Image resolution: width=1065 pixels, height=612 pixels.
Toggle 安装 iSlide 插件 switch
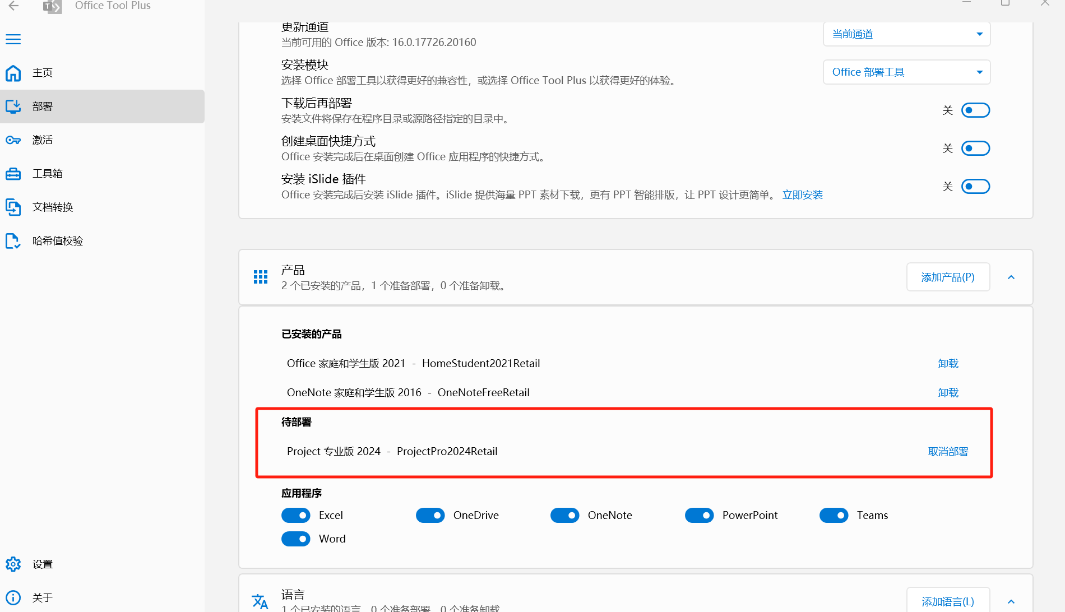pos(975,187)
